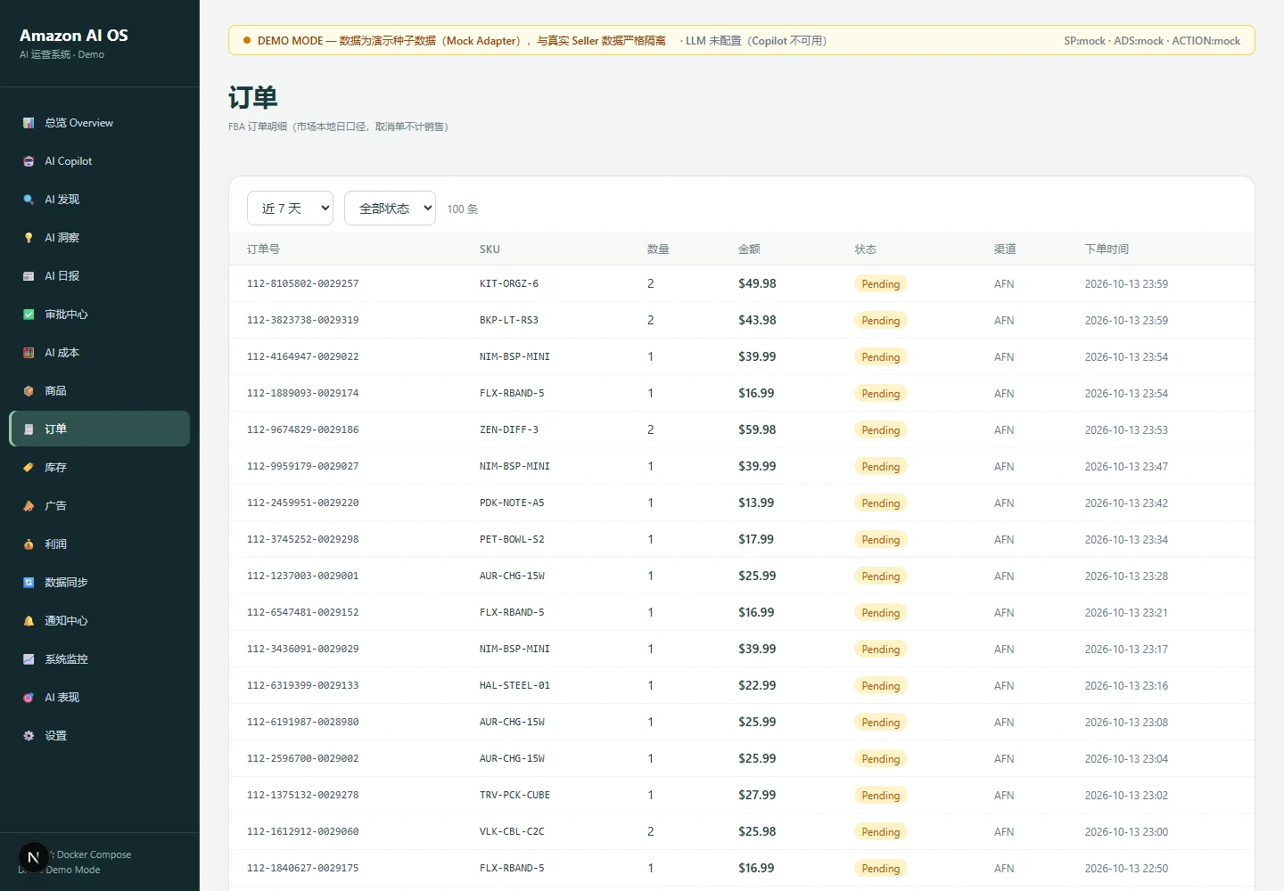
Task: Click the 审批中心 checkmark icon
Action: [29, 315]
